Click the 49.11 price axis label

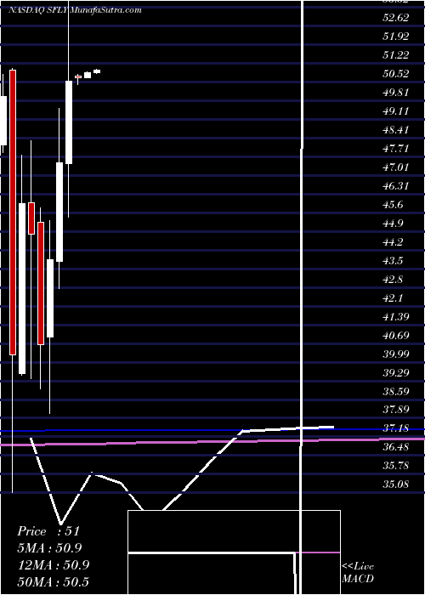pyautogui.click(x=396, y=111)
